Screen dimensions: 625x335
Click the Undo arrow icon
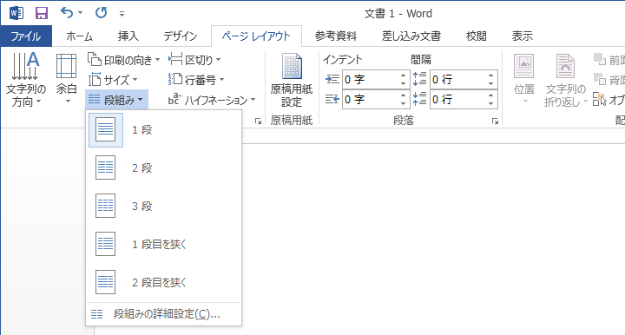(x=67, y=13)
